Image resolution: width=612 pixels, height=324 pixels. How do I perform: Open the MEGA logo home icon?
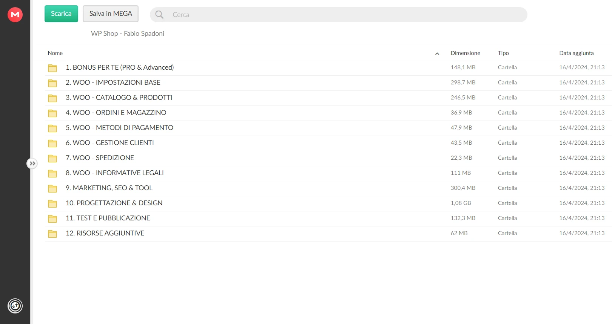[x=15, y=15]
